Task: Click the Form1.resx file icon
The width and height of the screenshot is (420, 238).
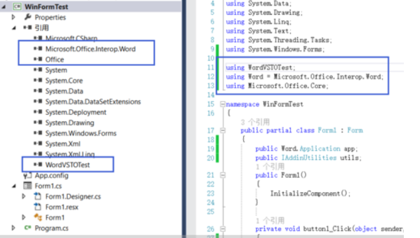Action: (37, 206)
